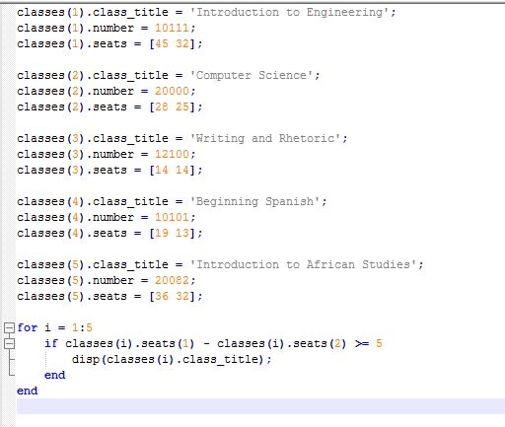This screenshot has width=505, height=427.
Task: Place cursor on the highlighted empty line
Action: click(x=260, y=406)
